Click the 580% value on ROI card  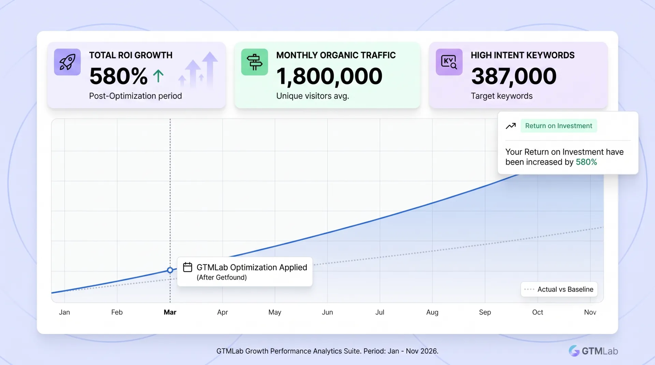[x=118, y=76]
